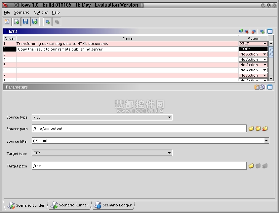Edit name field 'Copy the result to our remote publishing server'
The width and height of the screenshot is (279, 213).
[x=127, y=49]
